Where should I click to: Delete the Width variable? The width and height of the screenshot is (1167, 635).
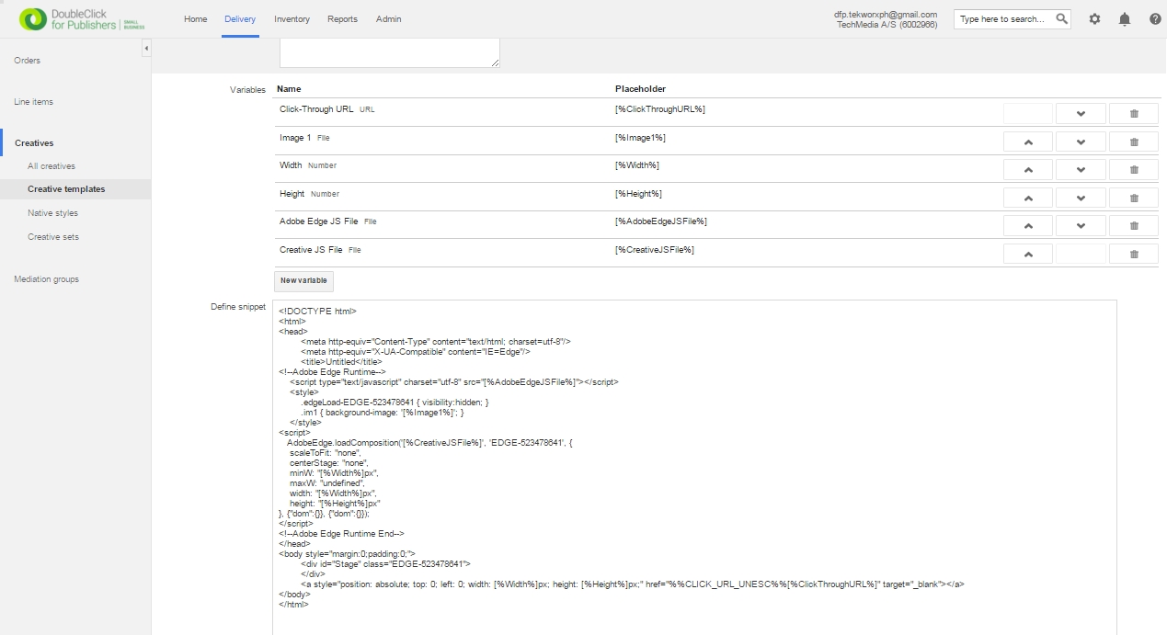(1133, 170)
